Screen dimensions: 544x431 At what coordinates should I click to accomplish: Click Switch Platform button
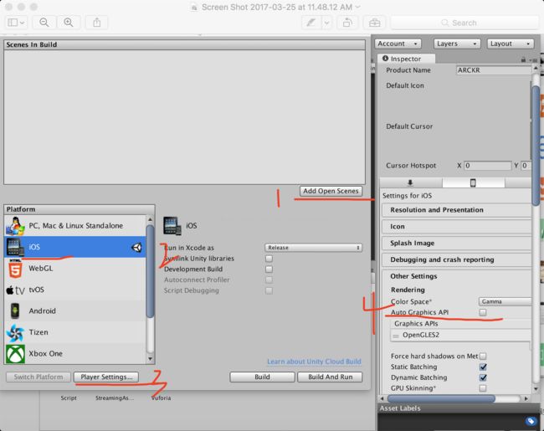tap(38, 377)
